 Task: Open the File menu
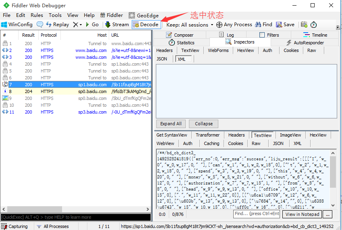(6, 15)
